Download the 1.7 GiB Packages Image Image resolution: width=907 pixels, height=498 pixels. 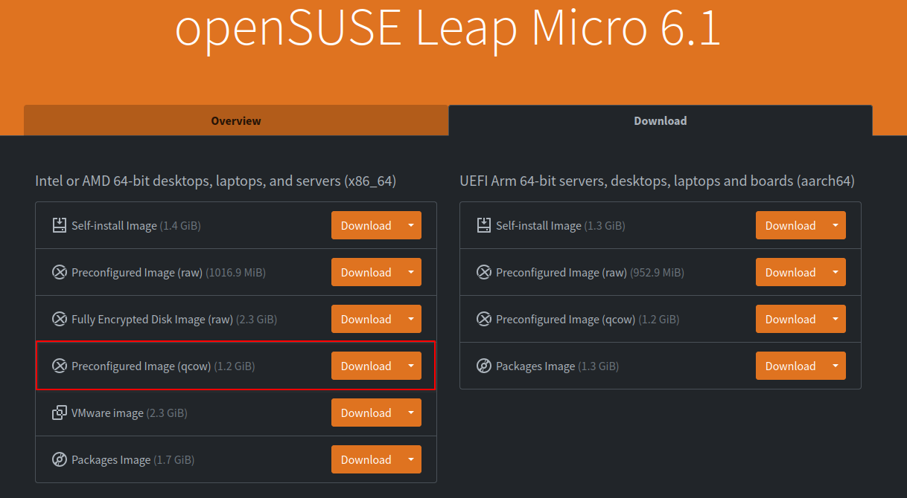pyautogui.click(x=366, y=459)
